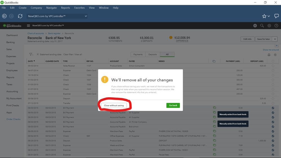The image size is (281, 158).
Task: Click the forward navigation arrow icon
Action: point(11,16)
